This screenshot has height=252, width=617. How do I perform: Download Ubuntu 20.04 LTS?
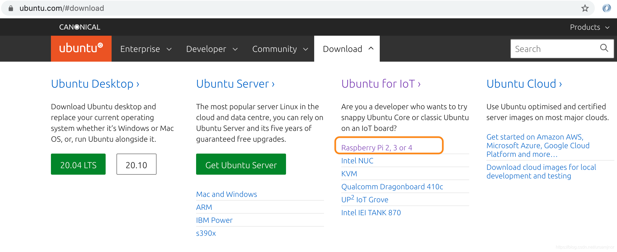coord(78,164)
